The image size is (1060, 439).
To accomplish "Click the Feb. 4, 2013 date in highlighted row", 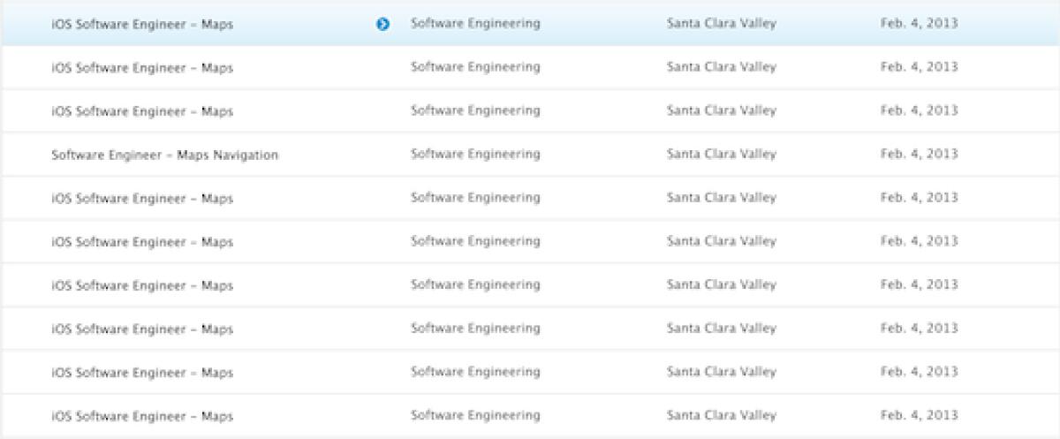I will coord(919,24).
